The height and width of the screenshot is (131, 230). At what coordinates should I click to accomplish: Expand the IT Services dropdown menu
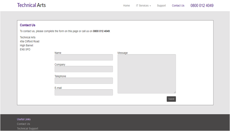tap(143, 6)
